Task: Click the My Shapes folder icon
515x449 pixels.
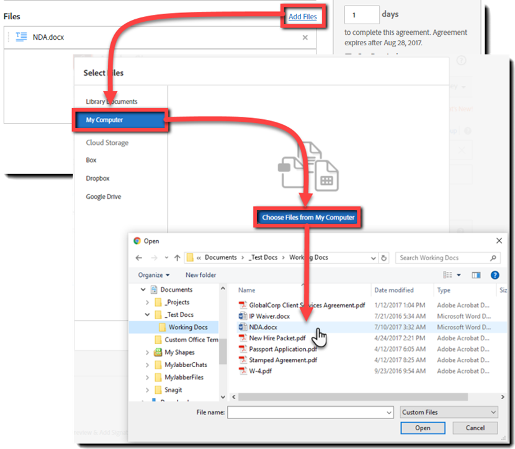Action: click(158, 352)
